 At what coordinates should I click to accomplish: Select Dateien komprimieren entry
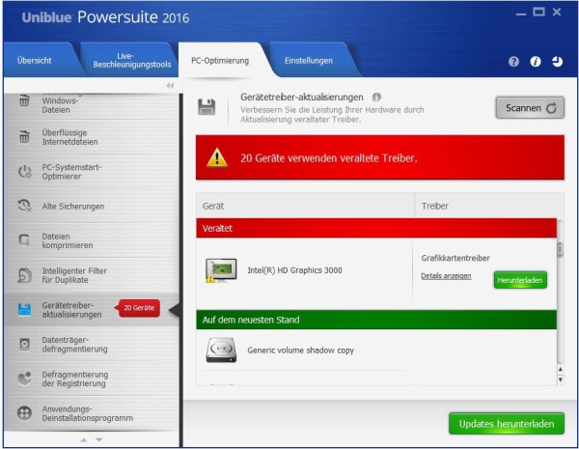(92, 240)
